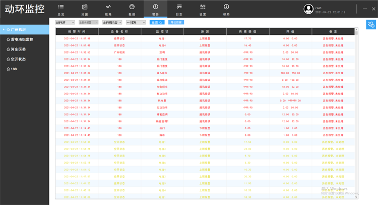Expand the 全部报警类型 alarm type dropdown
The image size is (378, 205).
(112, 23)
